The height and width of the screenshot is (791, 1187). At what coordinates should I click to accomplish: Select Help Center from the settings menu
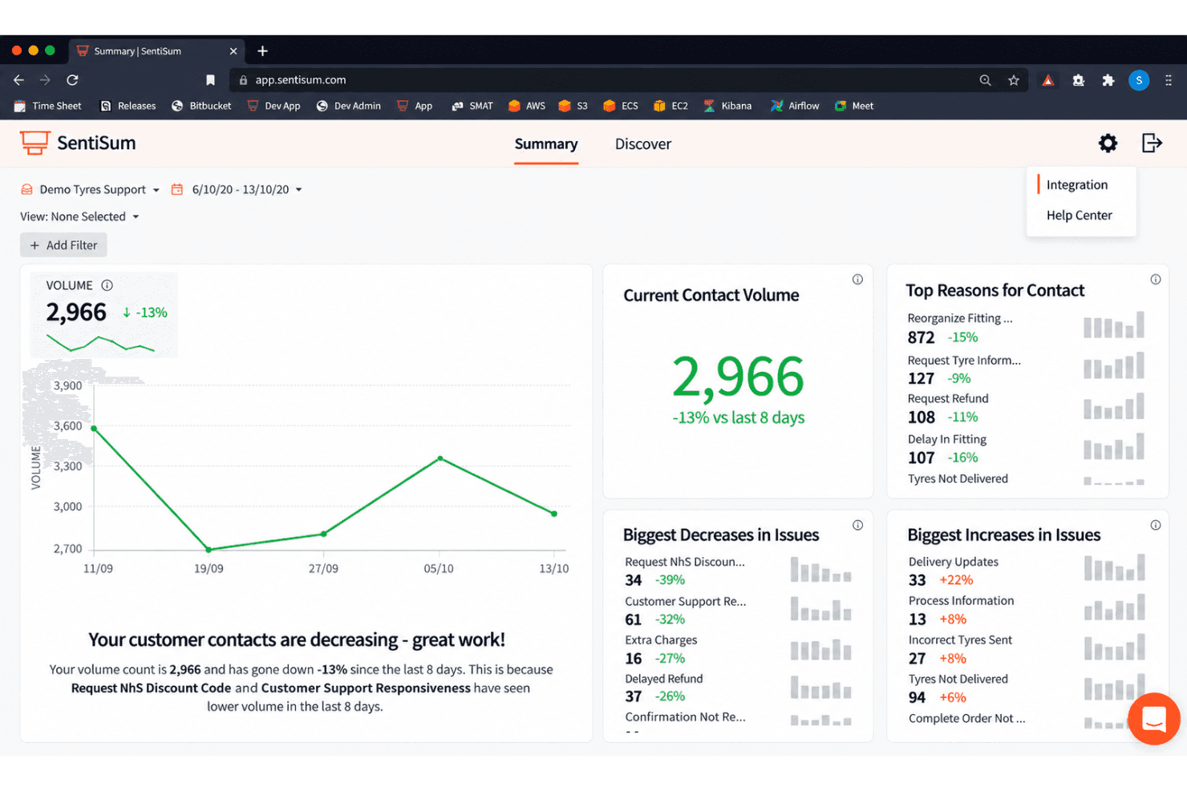(x=1079, y=216)
